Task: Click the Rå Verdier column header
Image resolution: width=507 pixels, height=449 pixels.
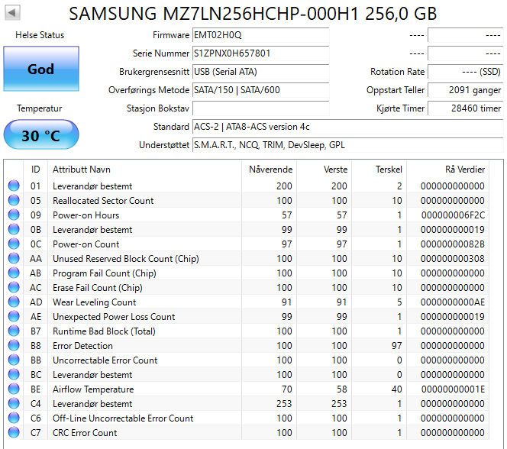Action: [448, 170]
